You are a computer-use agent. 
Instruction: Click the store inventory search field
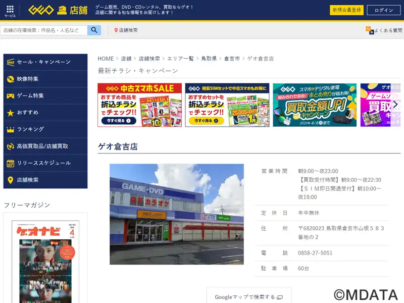[x=44, y=30]
